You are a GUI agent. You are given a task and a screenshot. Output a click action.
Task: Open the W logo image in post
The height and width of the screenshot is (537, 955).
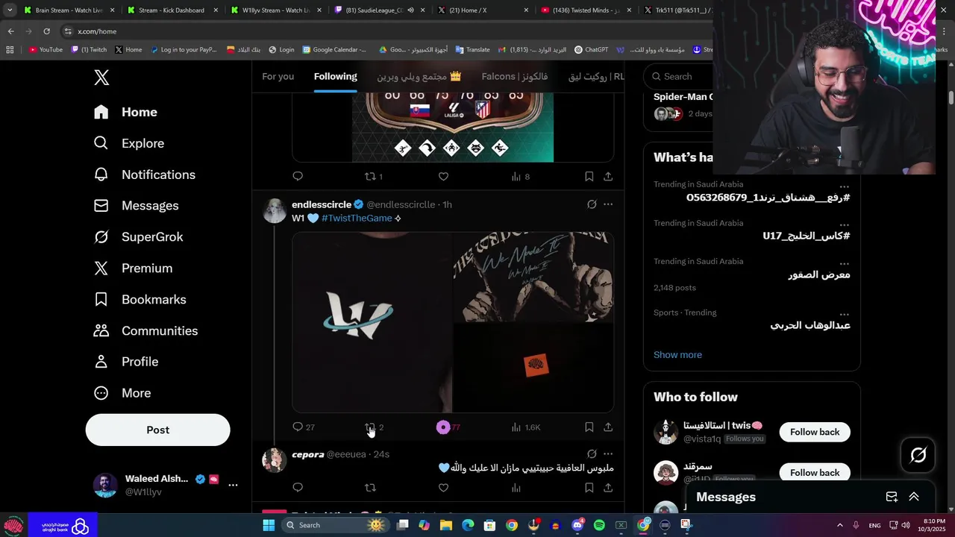point(372,322)
